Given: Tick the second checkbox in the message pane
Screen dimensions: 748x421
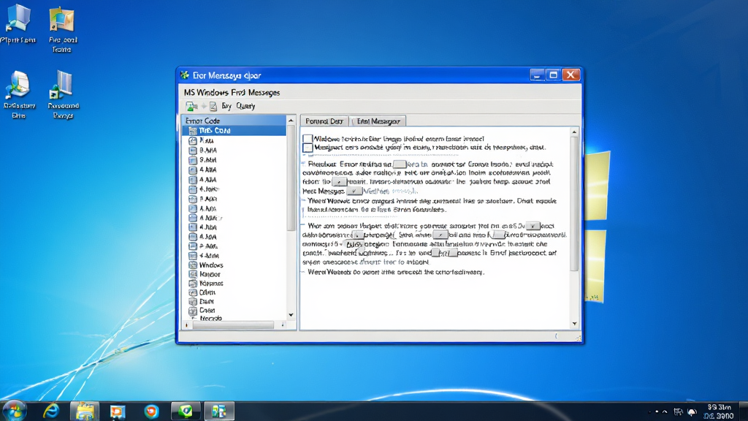Looking at the screenshot, I should [x=308, y=148].
